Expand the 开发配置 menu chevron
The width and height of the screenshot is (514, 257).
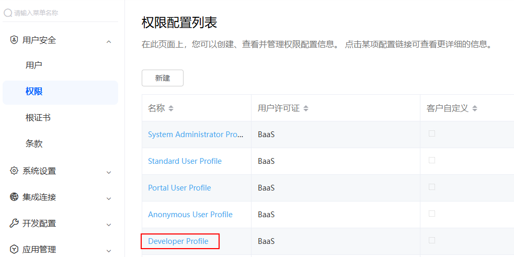pos(109,225)
